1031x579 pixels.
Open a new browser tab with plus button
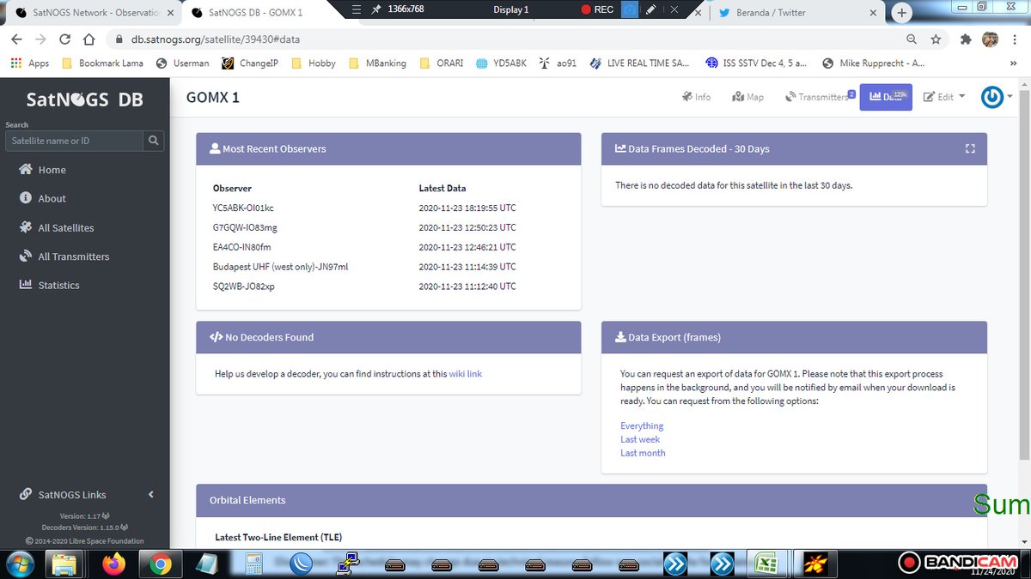(901, 13)
